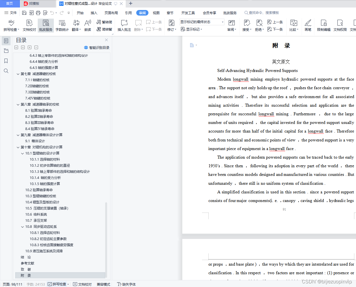
Task: Jump to 参考文献 in the outline
Action: coord(27,263)
